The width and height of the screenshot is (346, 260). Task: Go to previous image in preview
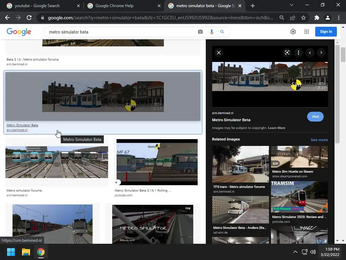pyautogui.click(x=310, y=52)
